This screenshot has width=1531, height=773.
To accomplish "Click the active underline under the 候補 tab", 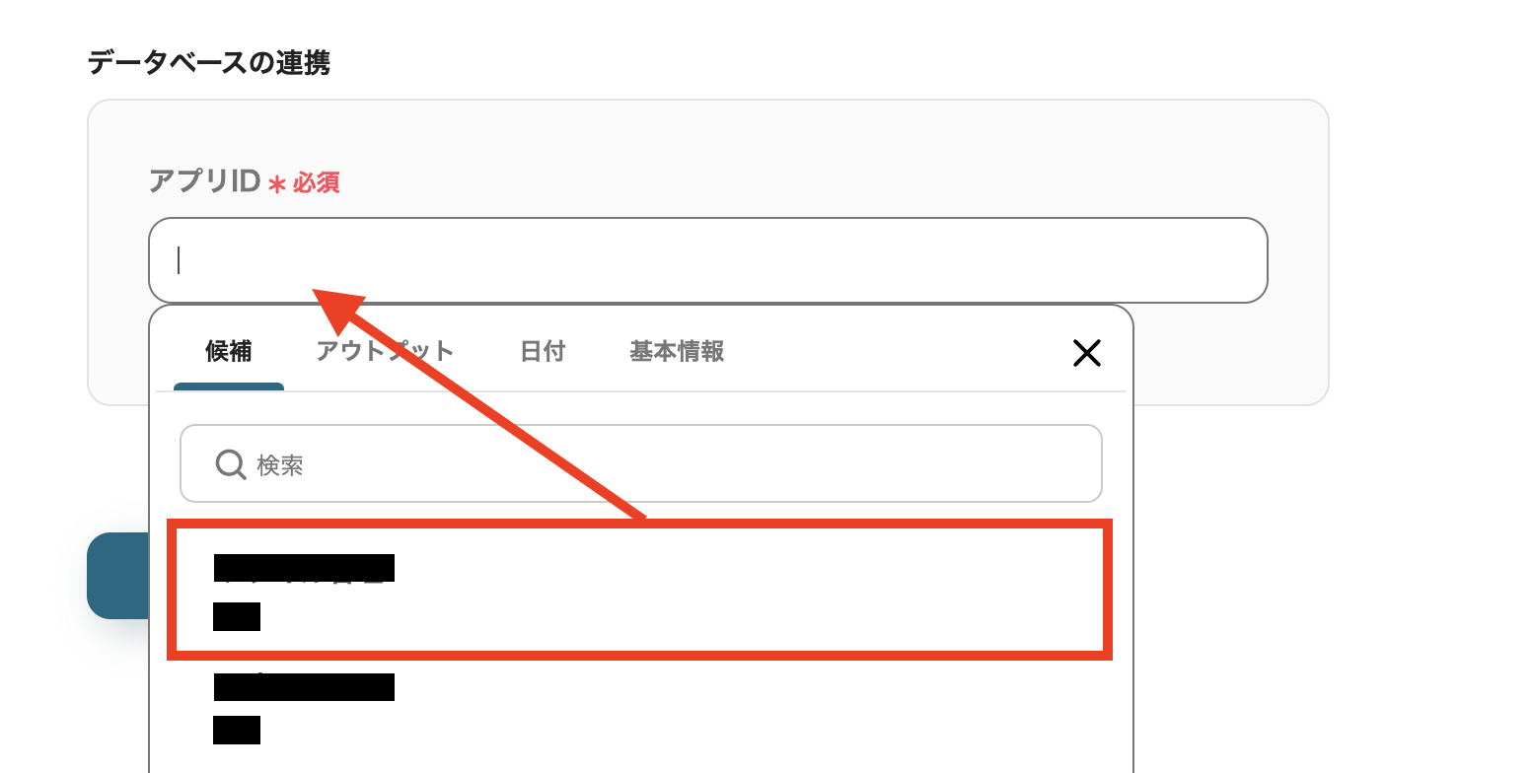I will coord(229,386).
